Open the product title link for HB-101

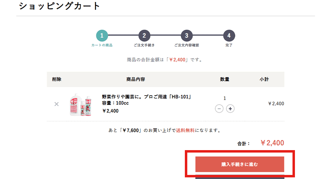(146, 97)
